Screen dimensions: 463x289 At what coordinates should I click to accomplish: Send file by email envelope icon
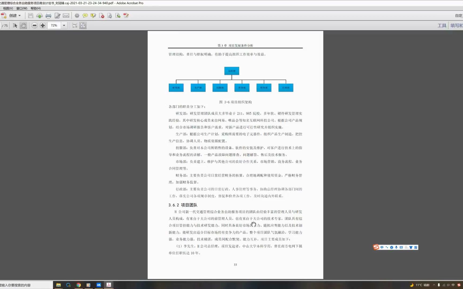[66, 16]
